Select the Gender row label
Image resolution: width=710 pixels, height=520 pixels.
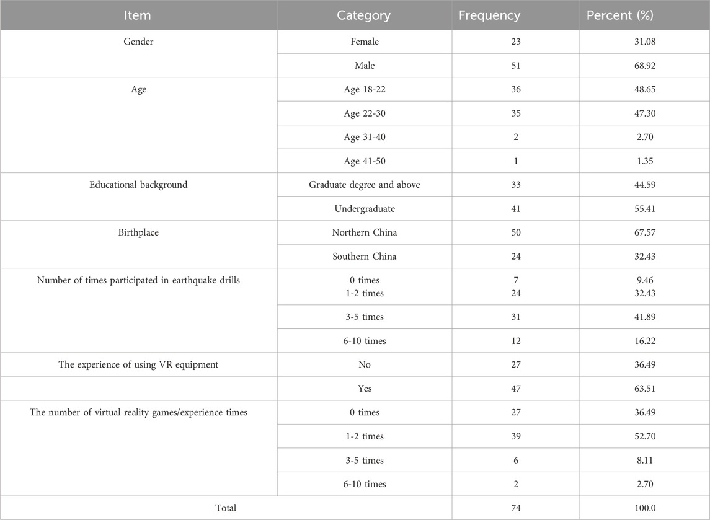click(138, 42)
